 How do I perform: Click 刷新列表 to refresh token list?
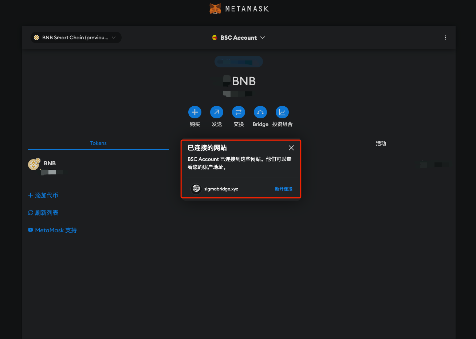pos(43,213)
